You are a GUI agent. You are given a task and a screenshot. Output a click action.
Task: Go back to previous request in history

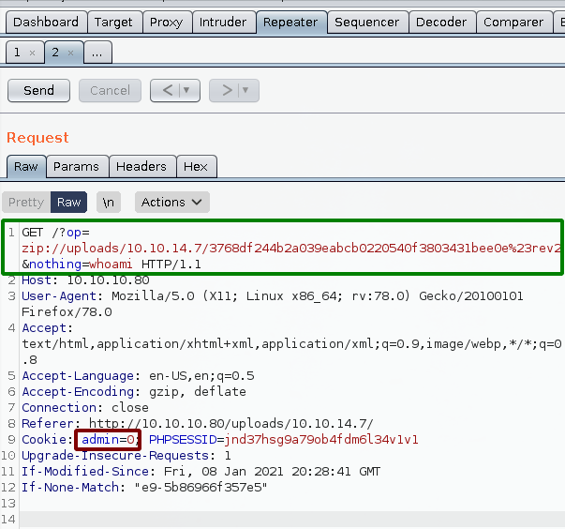tap(168, 90)
